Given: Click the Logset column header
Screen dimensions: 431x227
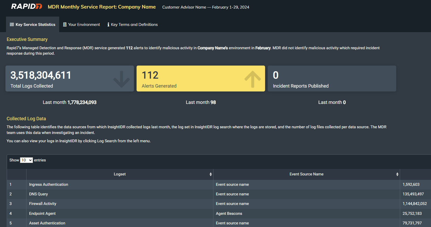Looking at the screenshot, I should (x=119, y=174).
